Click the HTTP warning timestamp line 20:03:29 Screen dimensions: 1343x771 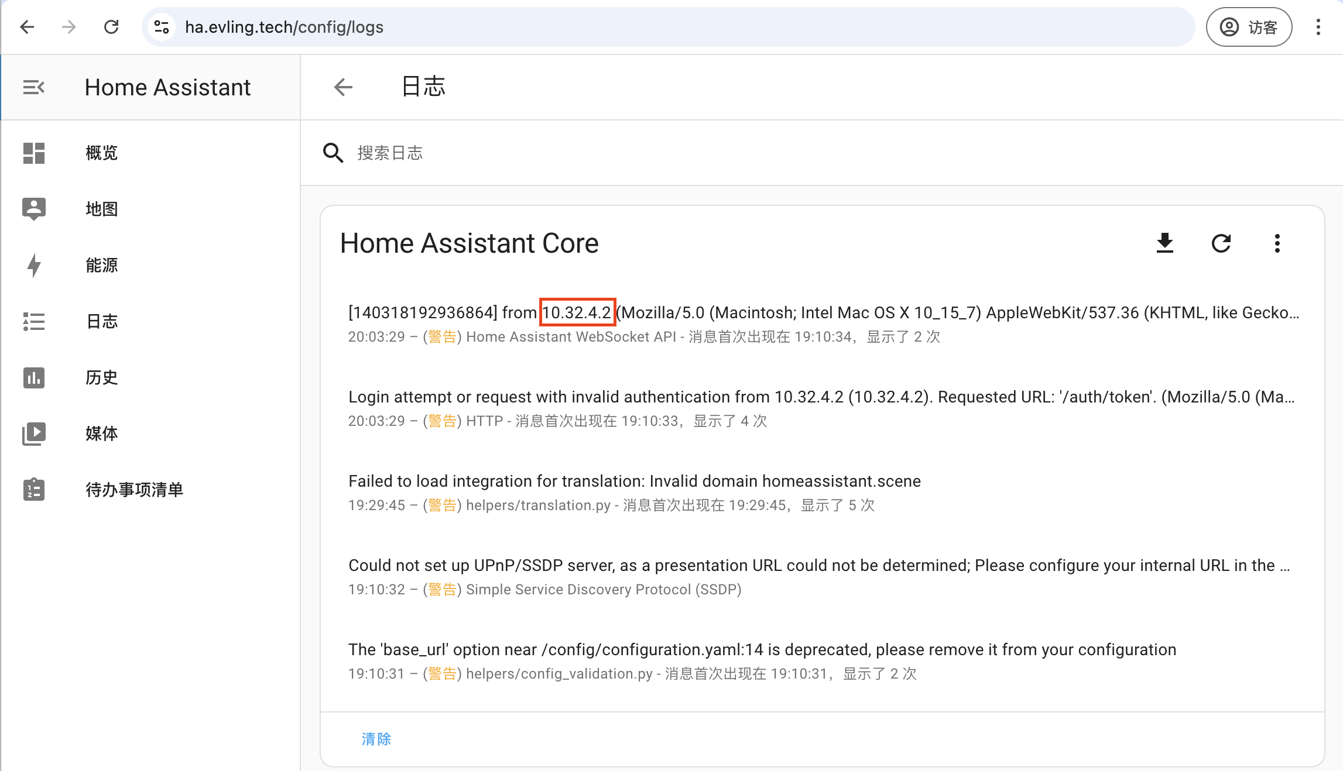tap(557, 421)
